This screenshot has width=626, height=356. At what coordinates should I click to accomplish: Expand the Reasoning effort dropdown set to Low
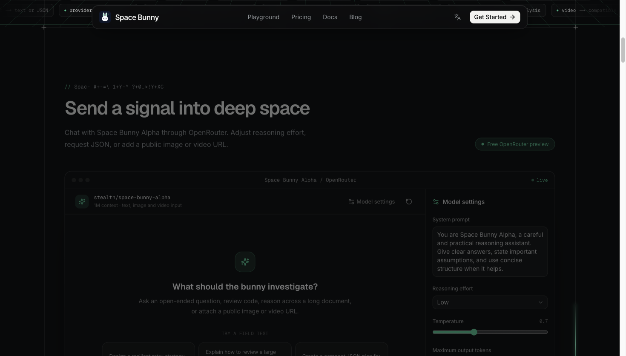[490, 302]
